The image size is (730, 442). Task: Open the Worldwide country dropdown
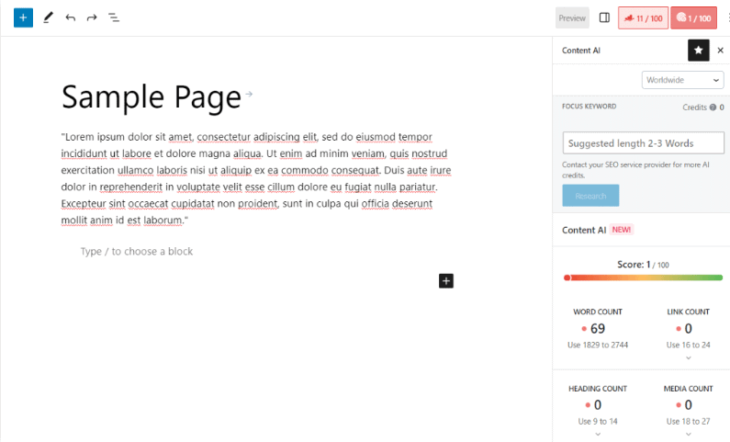pyautogui.click(x=682, y=80)
